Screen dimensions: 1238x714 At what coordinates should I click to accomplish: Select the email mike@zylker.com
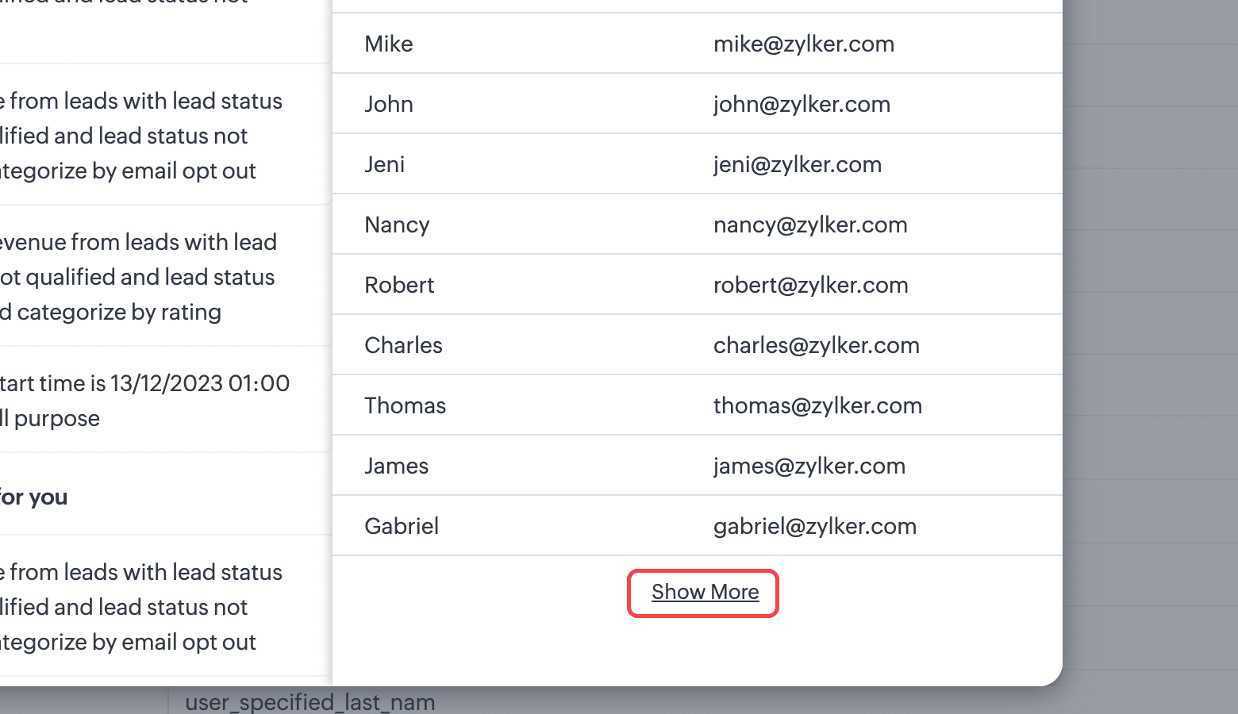803,44
